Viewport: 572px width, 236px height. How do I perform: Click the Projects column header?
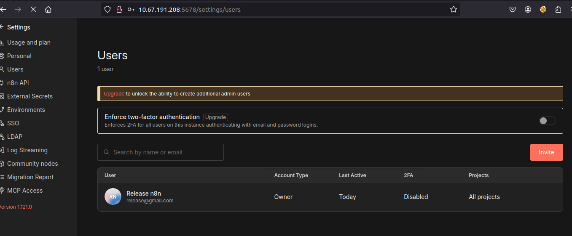click(479, 175)
